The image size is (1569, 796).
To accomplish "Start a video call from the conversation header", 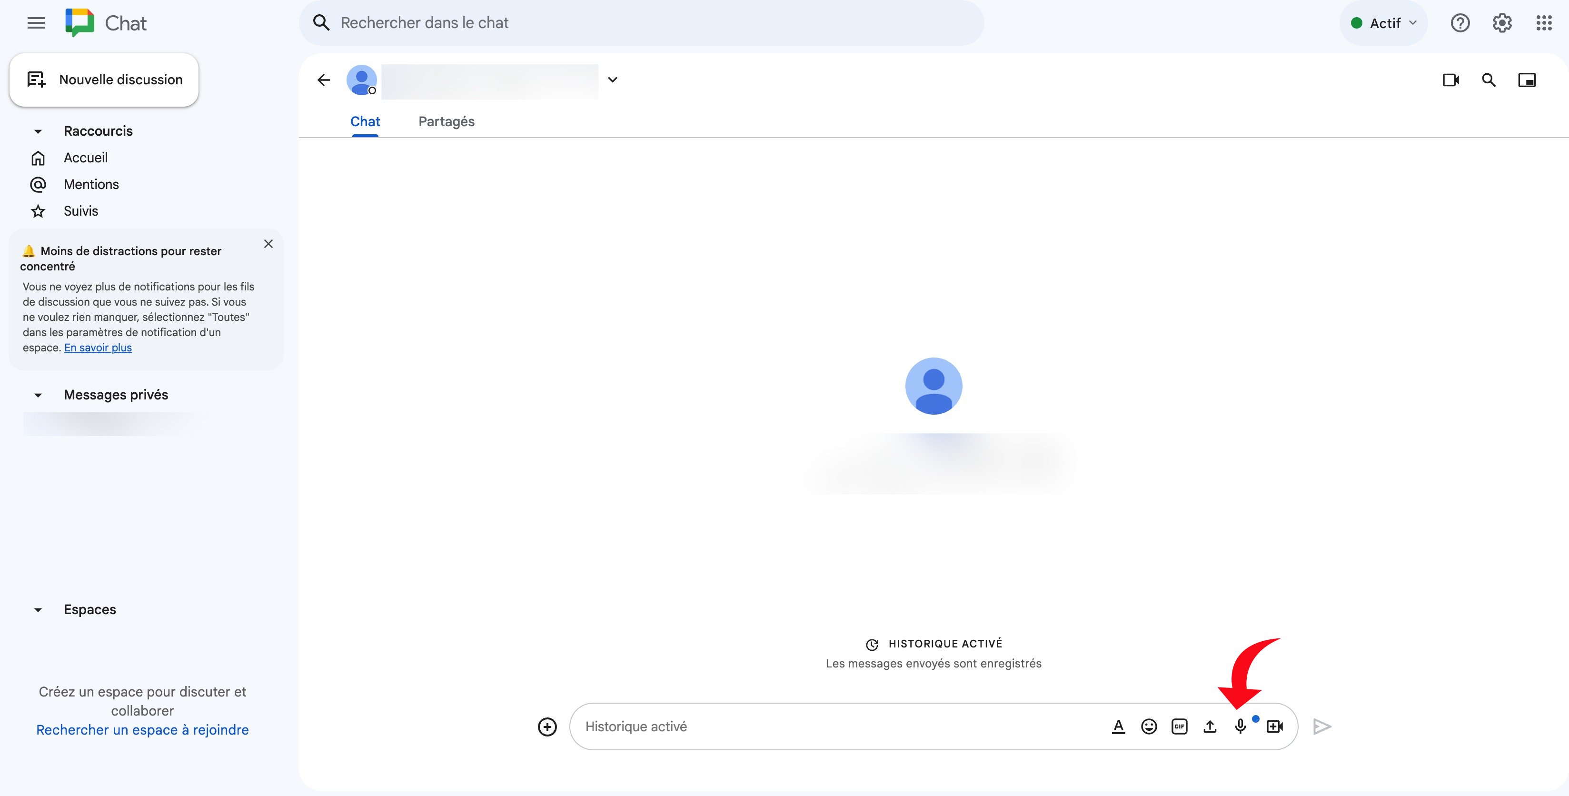I will click(1450, 80).
